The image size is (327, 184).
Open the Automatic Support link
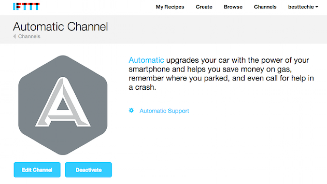[x=164, y=111]
